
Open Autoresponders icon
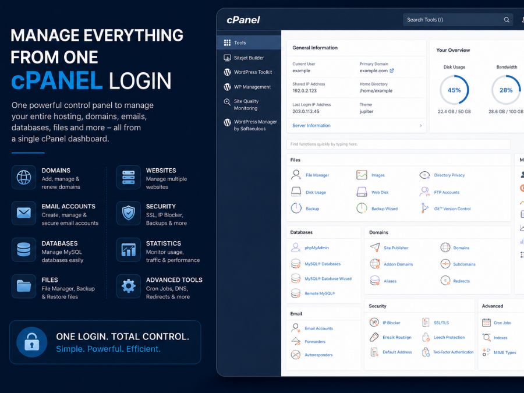295,355
